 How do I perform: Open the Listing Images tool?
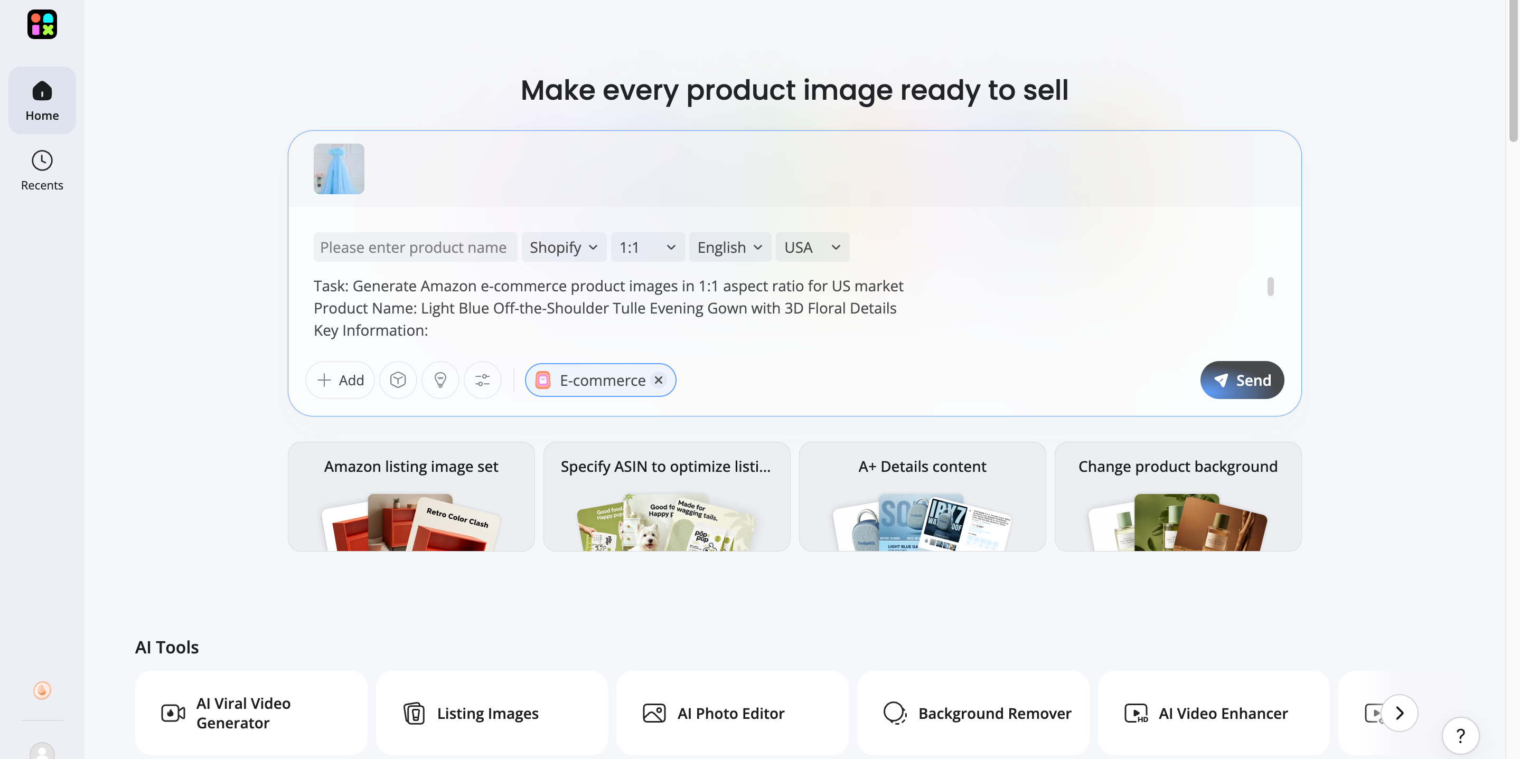(x=492, y=713)
